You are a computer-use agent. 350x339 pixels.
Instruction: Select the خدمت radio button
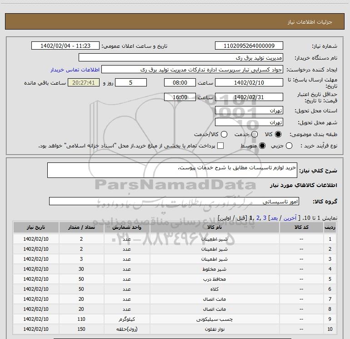pos(255,134)
